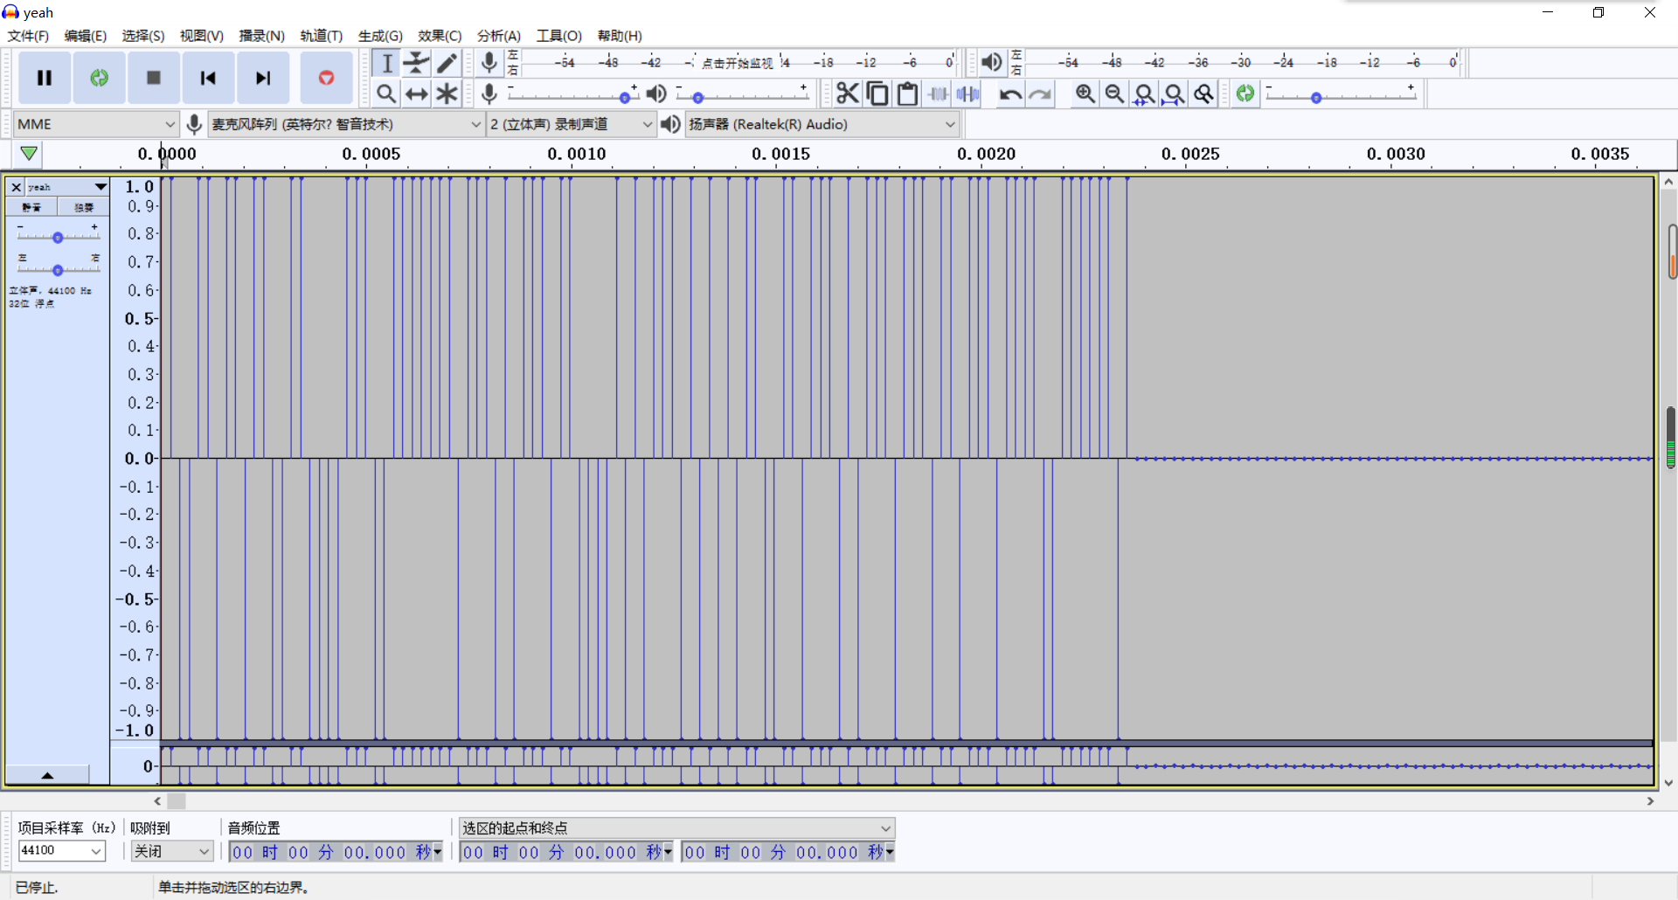Choose the Draw pencil tool
The width and height of the screenshot is (1678, 900).
(x=447, y=63)
